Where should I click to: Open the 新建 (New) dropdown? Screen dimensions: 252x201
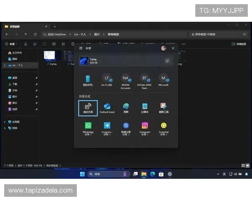(x=12, y=44)
